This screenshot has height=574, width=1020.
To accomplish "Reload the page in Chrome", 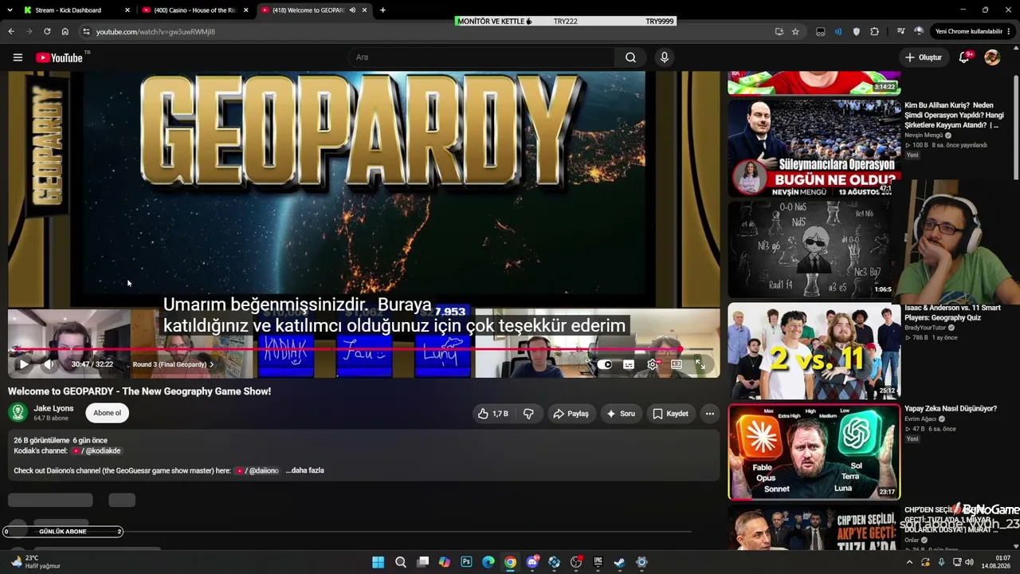I will point(47,32).
